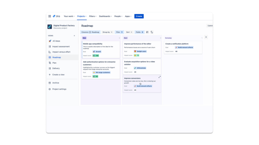Click Build network effects tag on Improve conversions
Viewport: 259px width, 145px height.
click(x=143, y=86)
